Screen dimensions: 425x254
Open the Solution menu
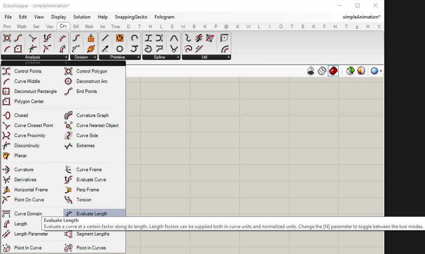(x=82, y=17)
